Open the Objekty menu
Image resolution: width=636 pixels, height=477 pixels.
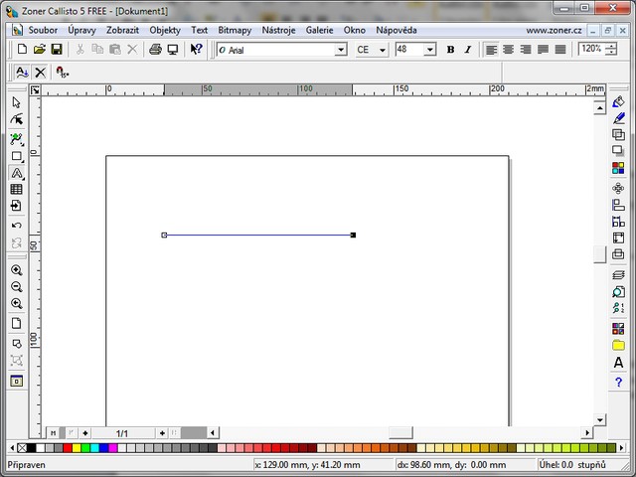(x=165, y=30)
